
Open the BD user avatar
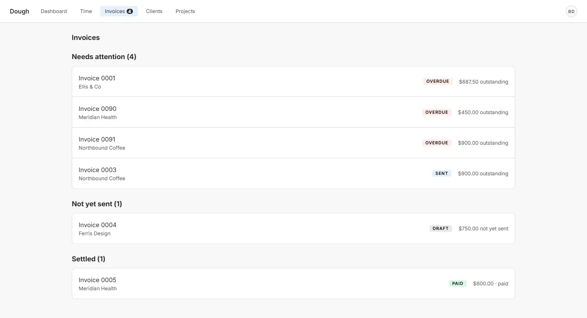click(x=572, y=11)
